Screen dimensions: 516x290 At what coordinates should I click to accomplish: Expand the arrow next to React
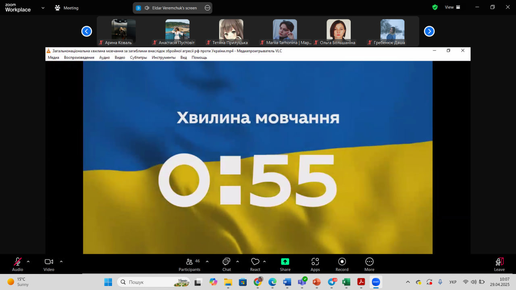(264, 261)
